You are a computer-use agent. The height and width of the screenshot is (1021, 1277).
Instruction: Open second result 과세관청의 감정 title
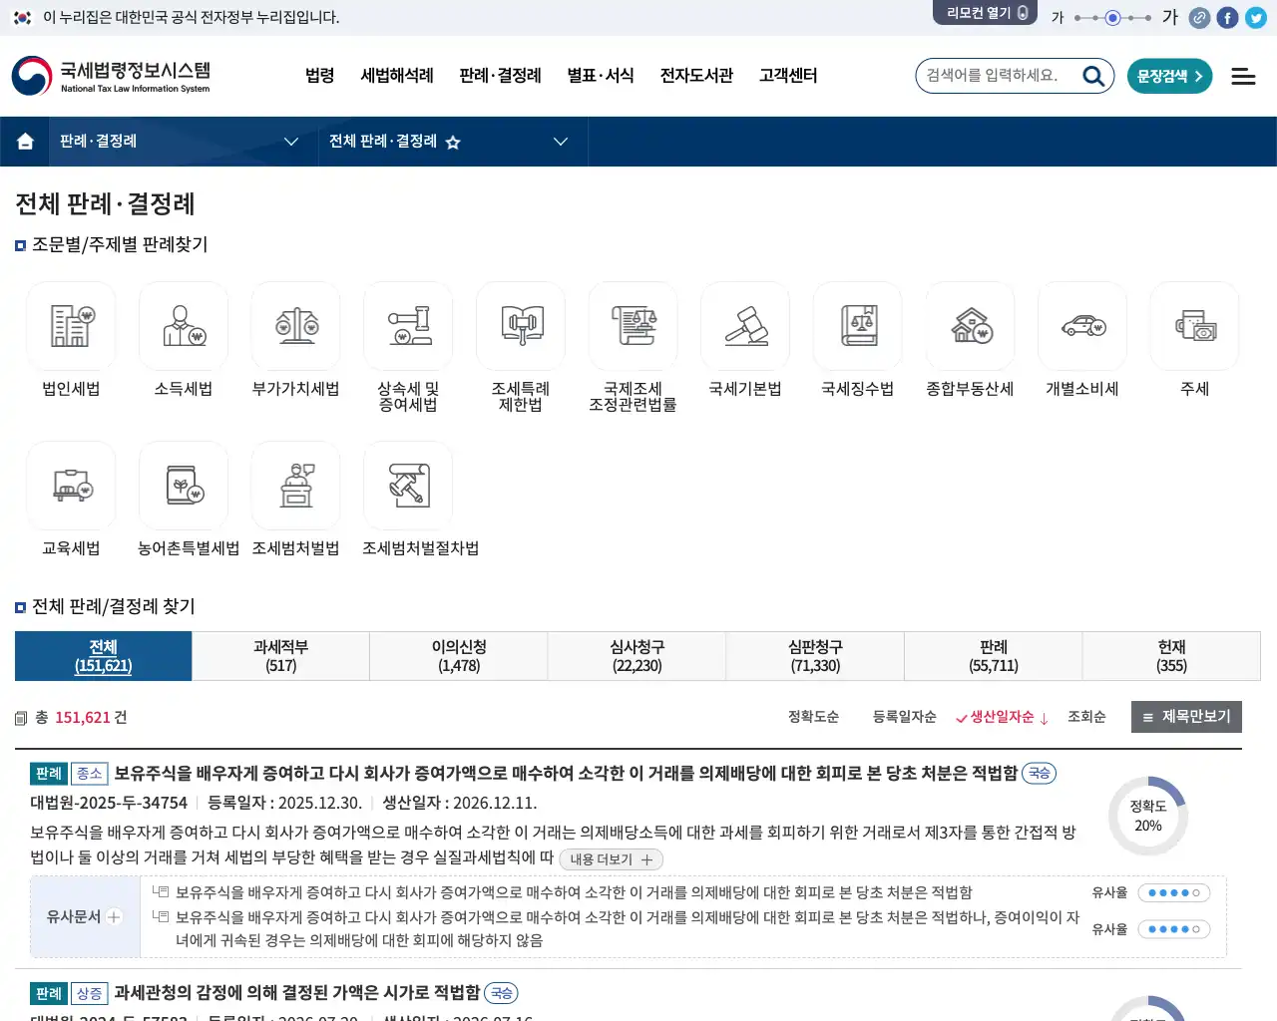tap(297, 993)
